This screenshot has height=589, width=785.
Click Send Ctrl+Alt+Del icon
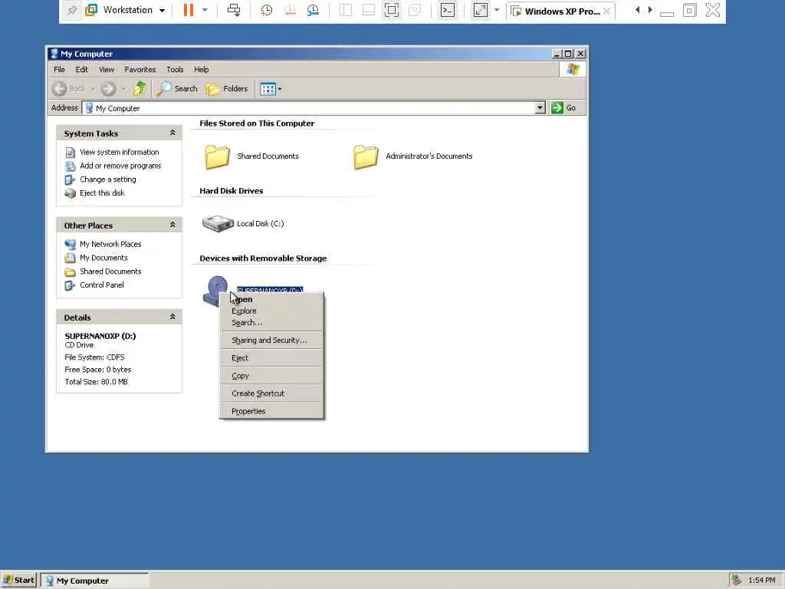pyautogui.click(x=234, y=10)
